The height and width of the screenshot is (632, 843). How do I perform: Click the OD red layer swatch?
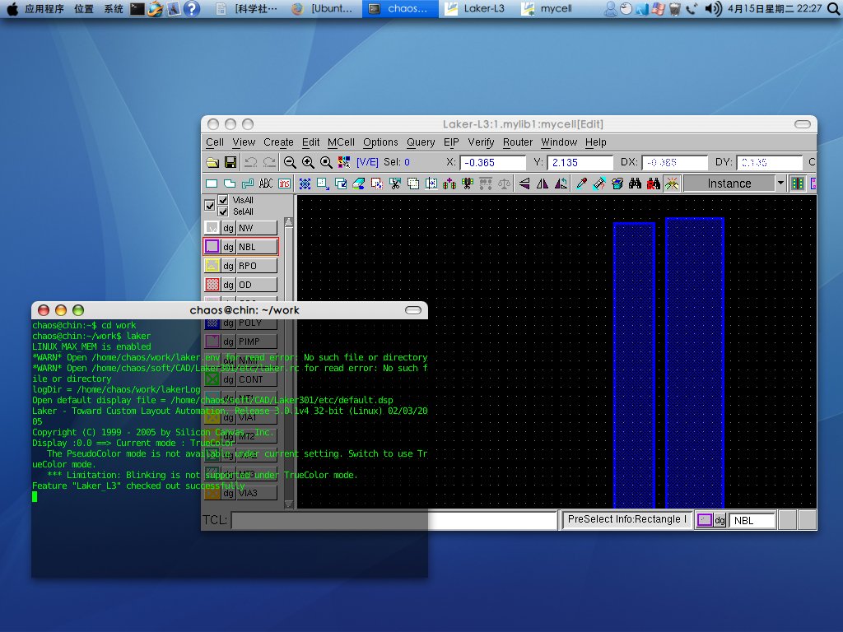tap(212, 285)
